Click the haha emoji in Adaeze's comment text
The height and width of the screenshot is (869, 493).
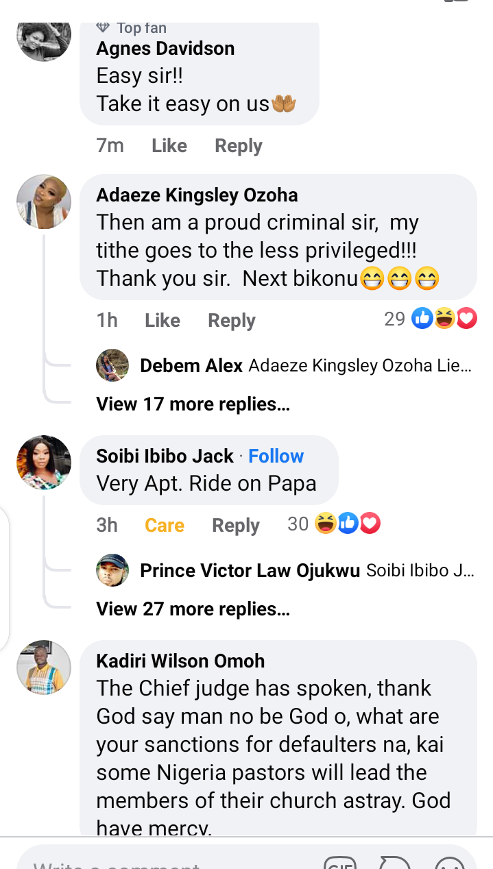372,279
